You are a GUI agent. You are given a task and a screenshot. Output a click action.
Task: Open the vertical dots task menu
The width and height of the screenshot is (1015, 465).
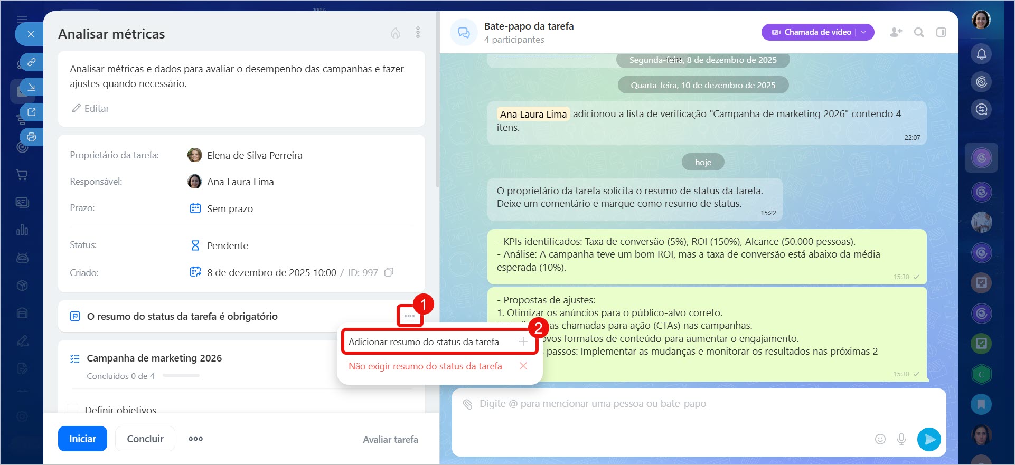(x=418, y=33)
